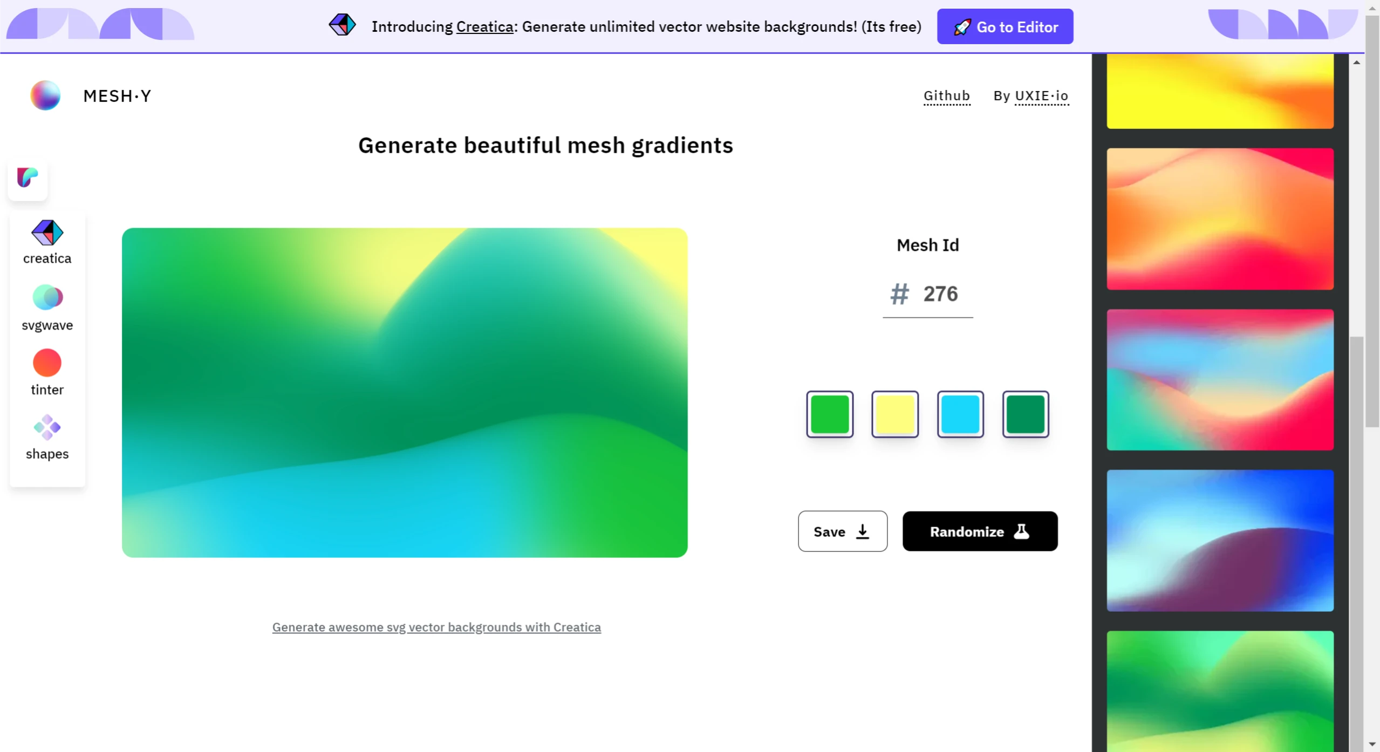Image resolution: width=1380 pixels, height=752 pixels.
Task: Click the MESH·Y logo gradient sphere
Action: click(x=45, y=95)
